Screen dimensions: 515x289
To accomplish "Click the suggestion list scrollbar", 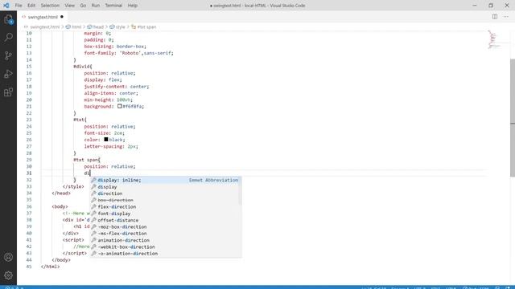I will click(x=240, y=191).
